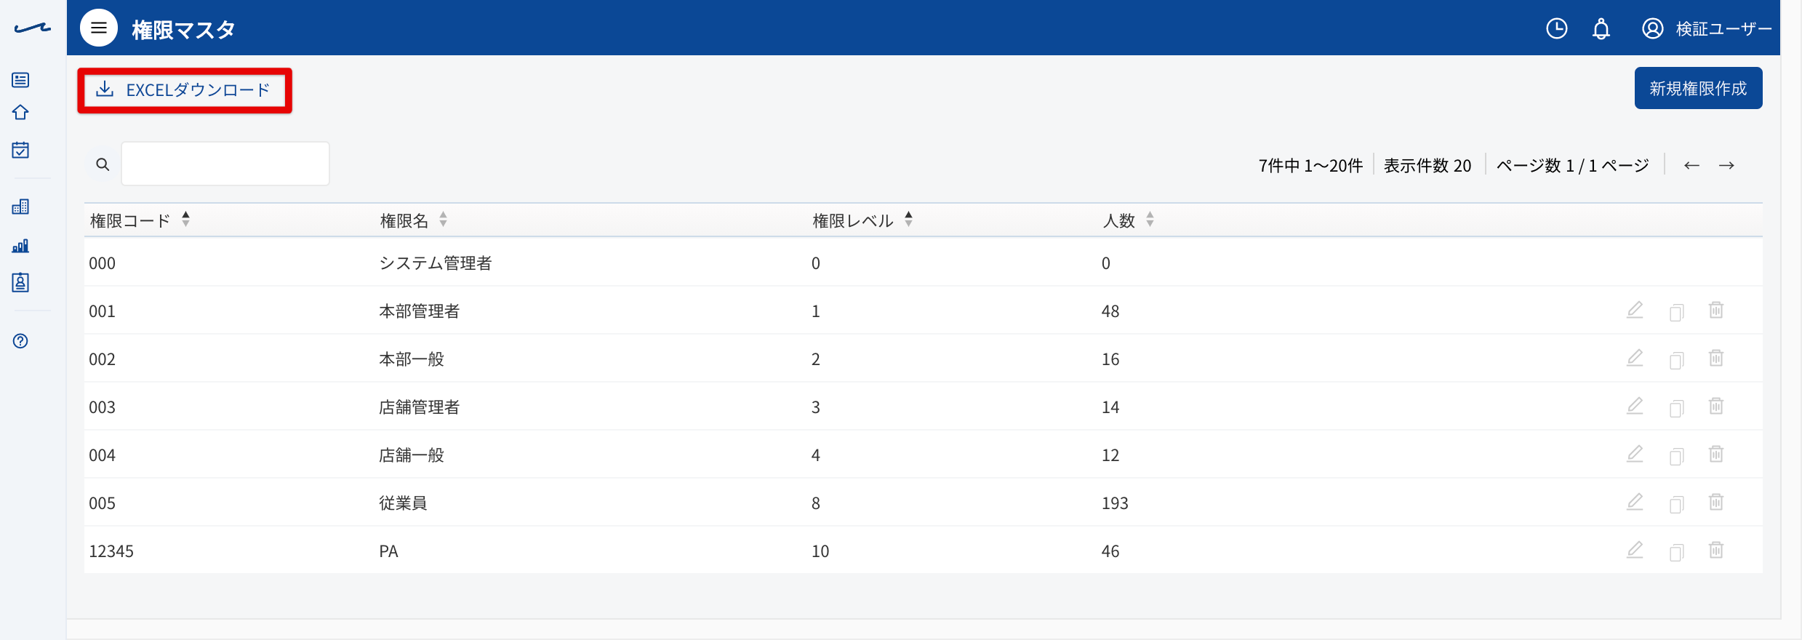Open notifications bell icon
Screen dimensions: 1802x640
(1601, 28)
